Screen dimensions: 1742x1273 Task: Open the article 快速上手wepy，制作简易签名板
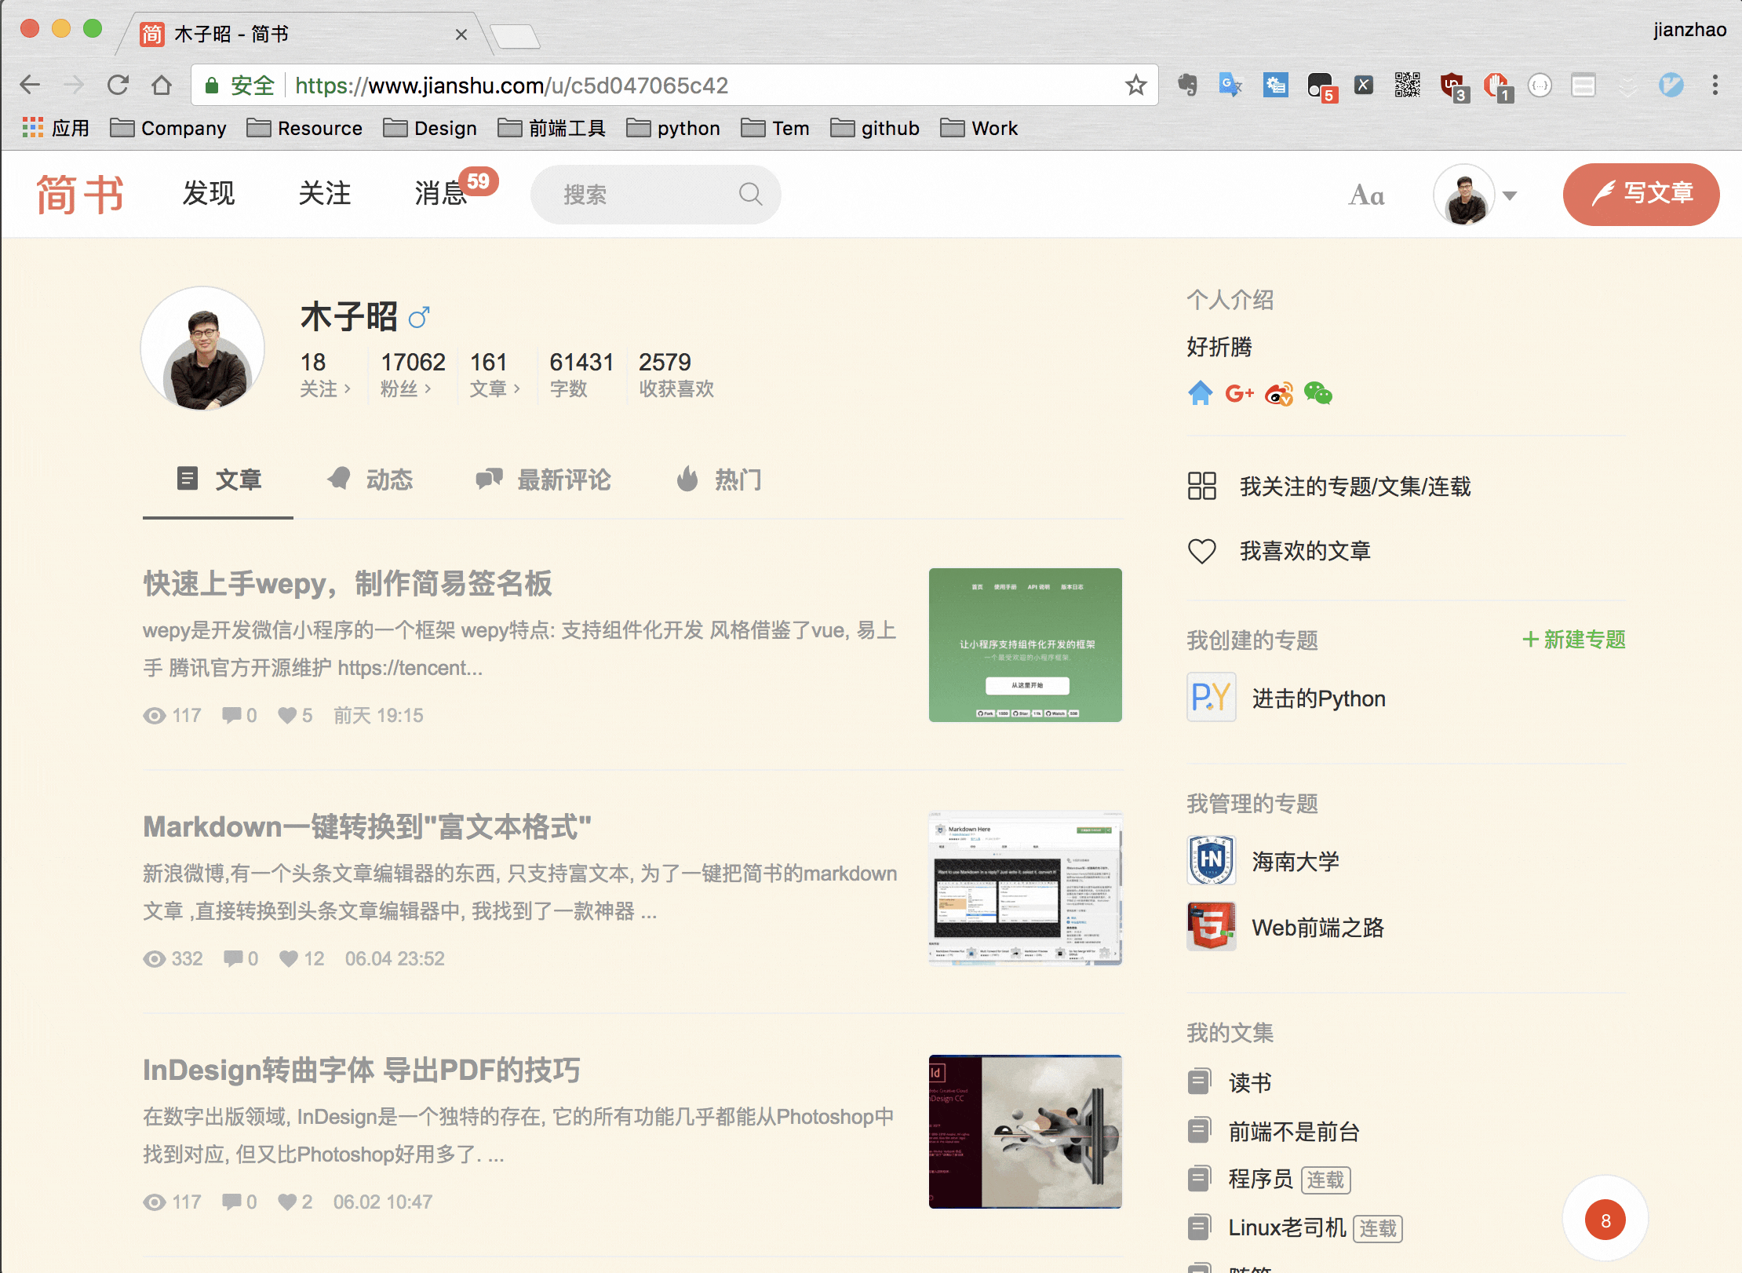click(348, 583)
